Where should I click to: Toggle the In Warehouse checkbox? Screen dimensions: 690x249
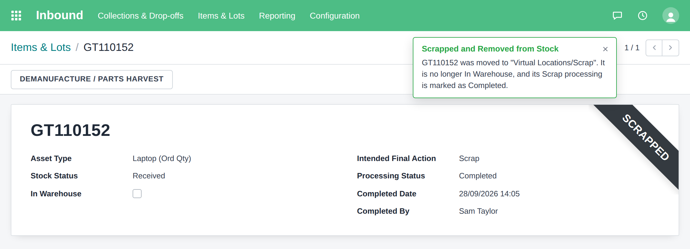137,194
